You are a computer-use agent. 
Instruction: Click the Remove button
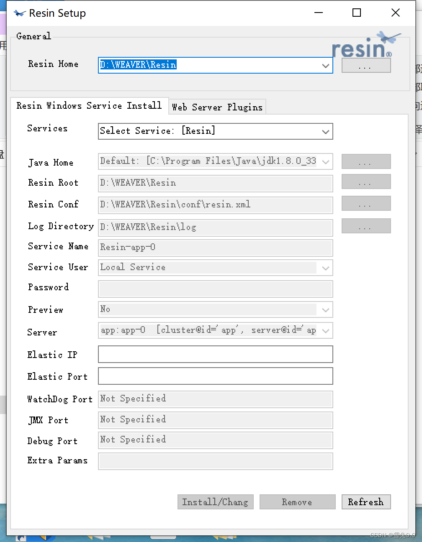point(297,502)
